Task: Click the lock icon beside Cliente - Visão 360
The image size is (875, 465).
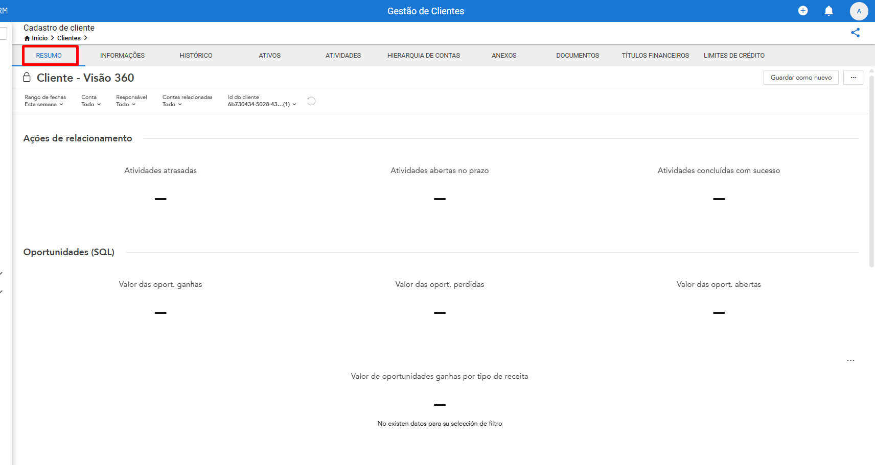Action: [x=27, y=77]
